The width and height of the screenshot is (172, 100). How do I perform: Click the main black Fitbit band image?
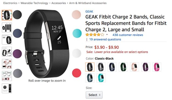(x=47, y=43)
